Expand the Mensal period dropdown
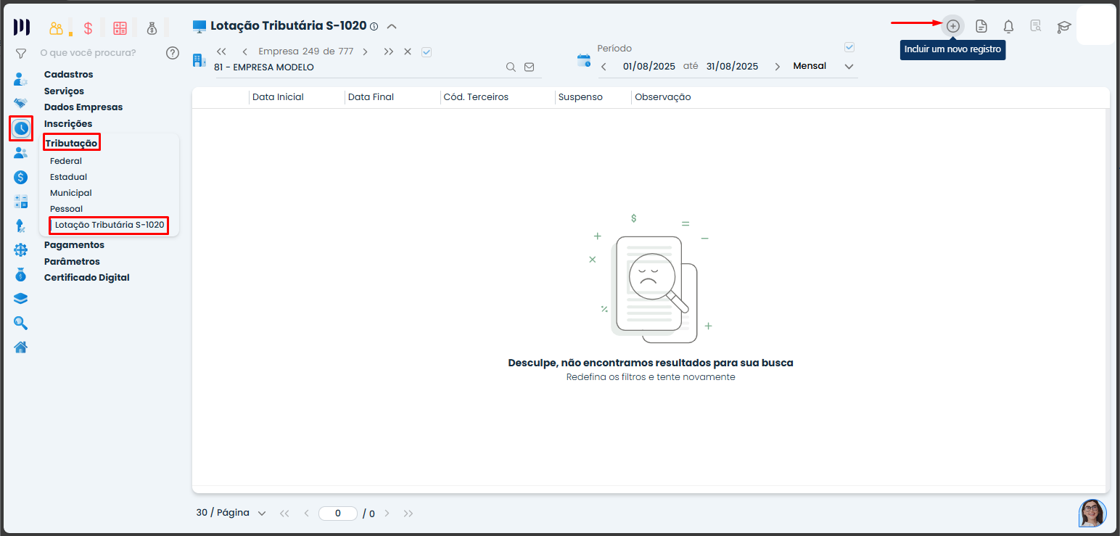 point(849,67)
